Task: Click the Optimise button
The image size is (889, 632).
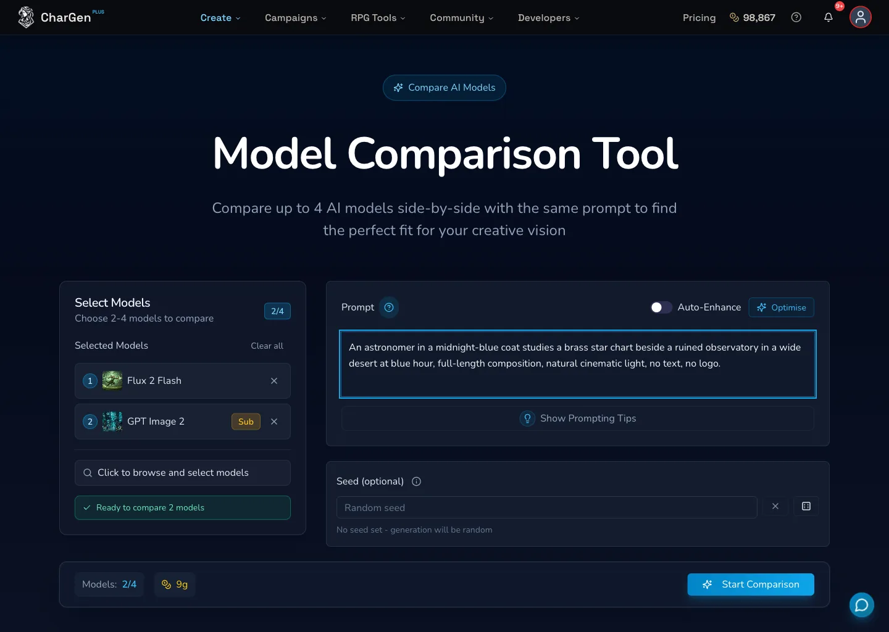Action: click(782, 307)
